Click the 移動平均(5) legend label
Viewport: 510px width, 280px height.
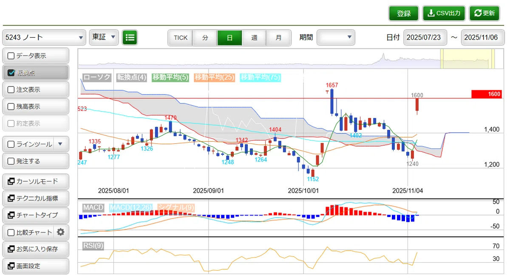(x=170, y=78)
